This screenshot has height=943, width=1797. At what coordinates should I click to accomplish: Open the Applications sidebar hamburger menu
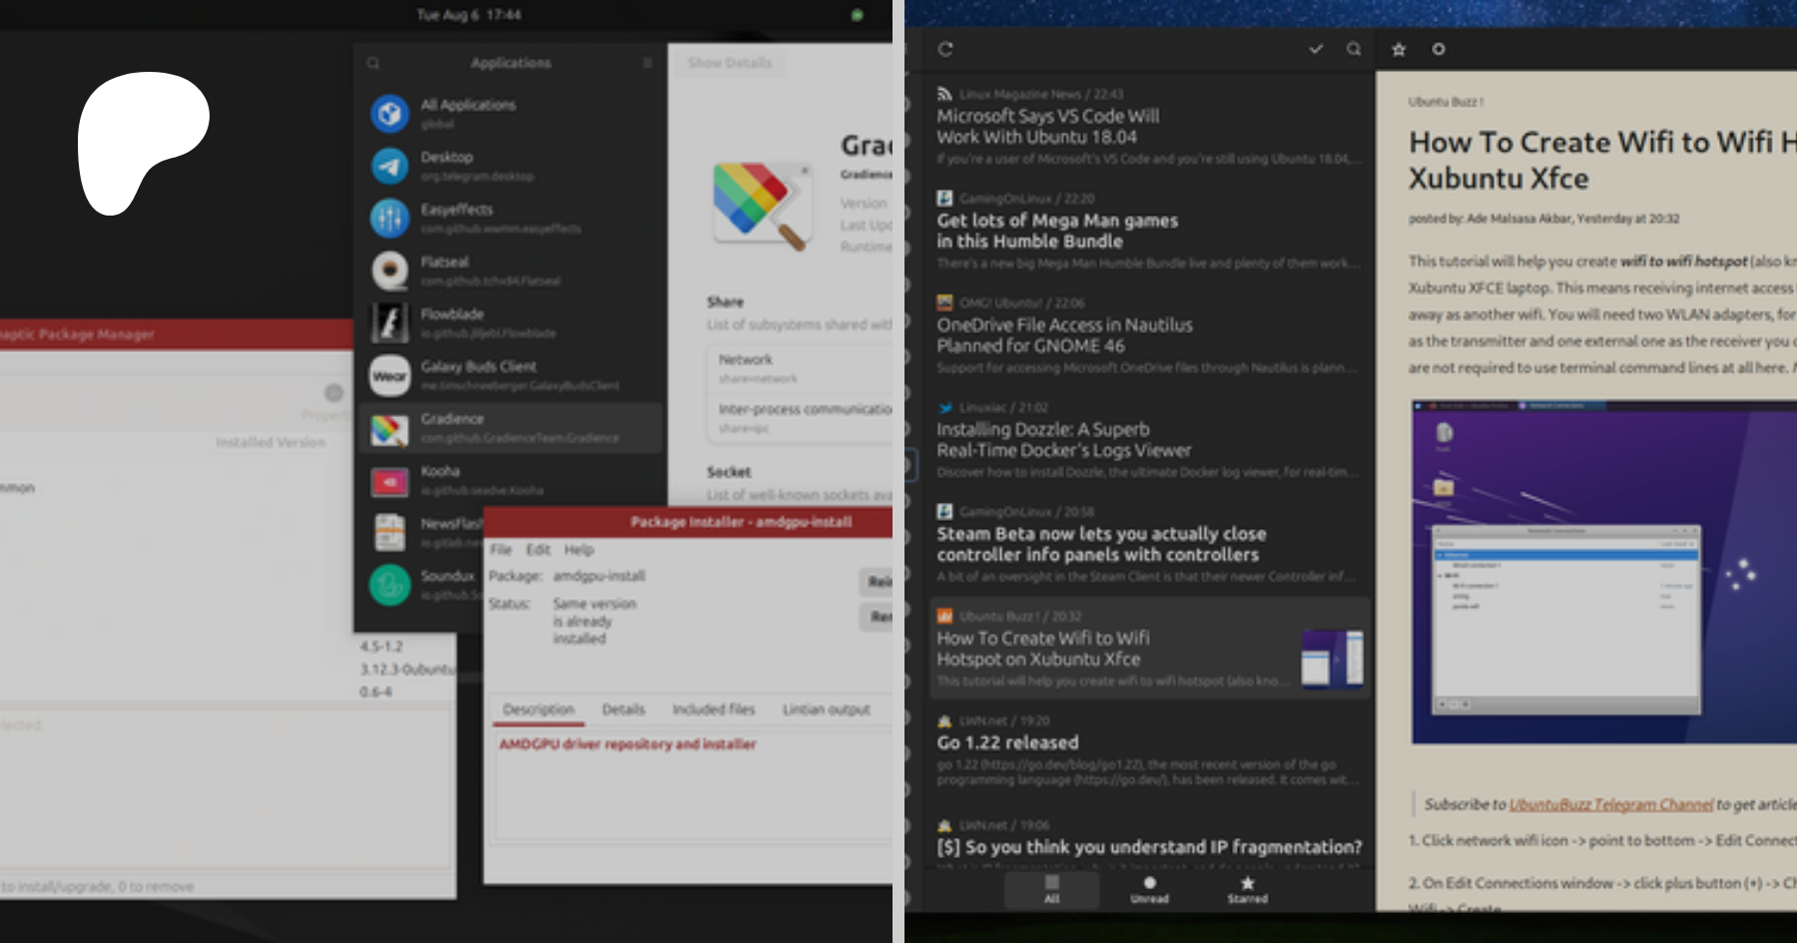click(647, 63)
